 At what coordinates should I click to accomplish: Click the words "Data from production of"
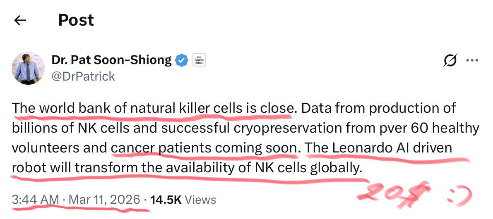tap(378, 108)
